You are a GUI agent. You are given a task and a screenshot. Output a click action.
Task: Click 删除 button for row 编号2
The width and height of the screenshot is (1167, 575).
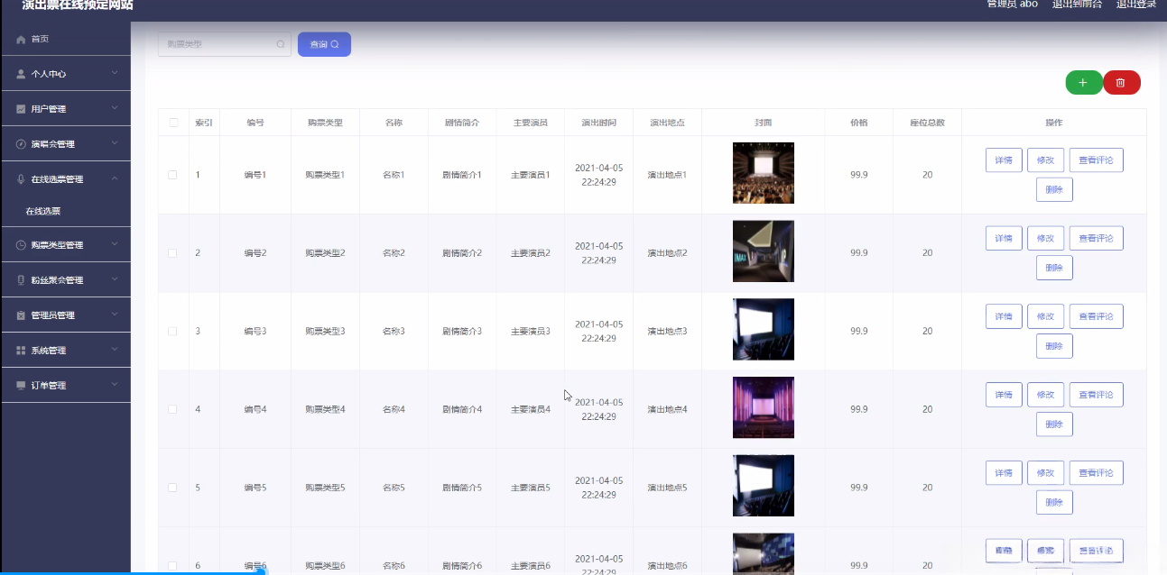point(1054,268)
